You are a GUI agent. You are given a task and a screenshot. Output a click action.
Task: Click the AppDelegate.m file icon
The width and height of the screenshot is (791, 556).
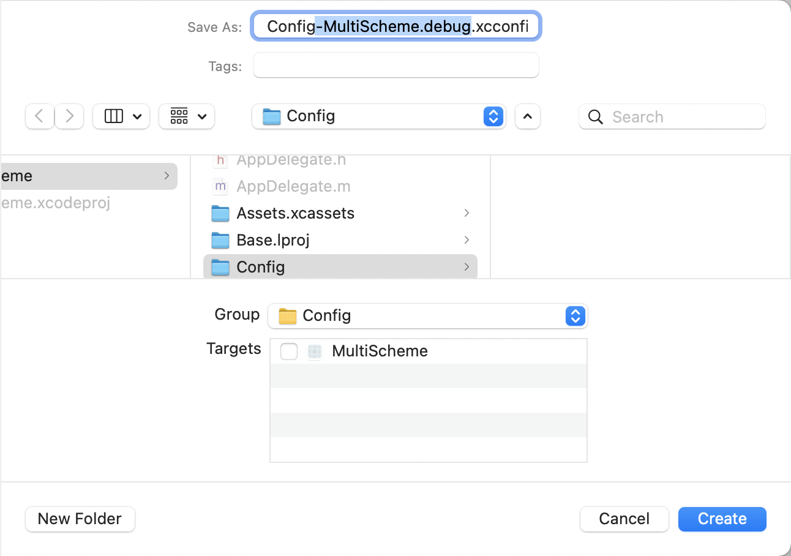pos(220,186)
